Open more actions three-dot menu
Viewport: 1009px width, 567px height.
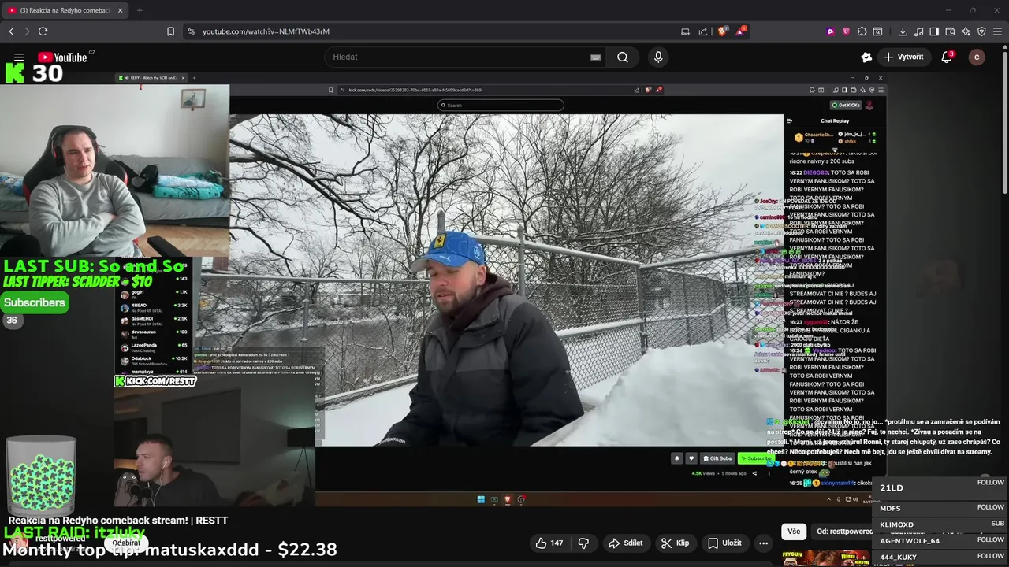[763, 543]
